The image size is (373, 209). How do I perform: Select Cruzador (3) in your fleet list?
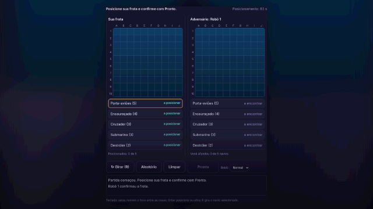point(145,124)
